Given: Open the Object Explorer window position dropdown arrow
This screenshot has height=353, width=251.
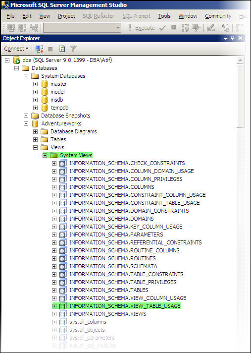Looking at the screenshot, I should pos(226,39).
